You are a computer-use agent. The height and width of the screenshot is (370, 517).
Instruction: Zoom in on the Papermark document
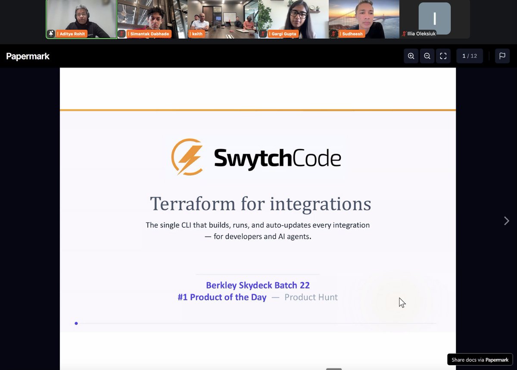pos(411,56)
